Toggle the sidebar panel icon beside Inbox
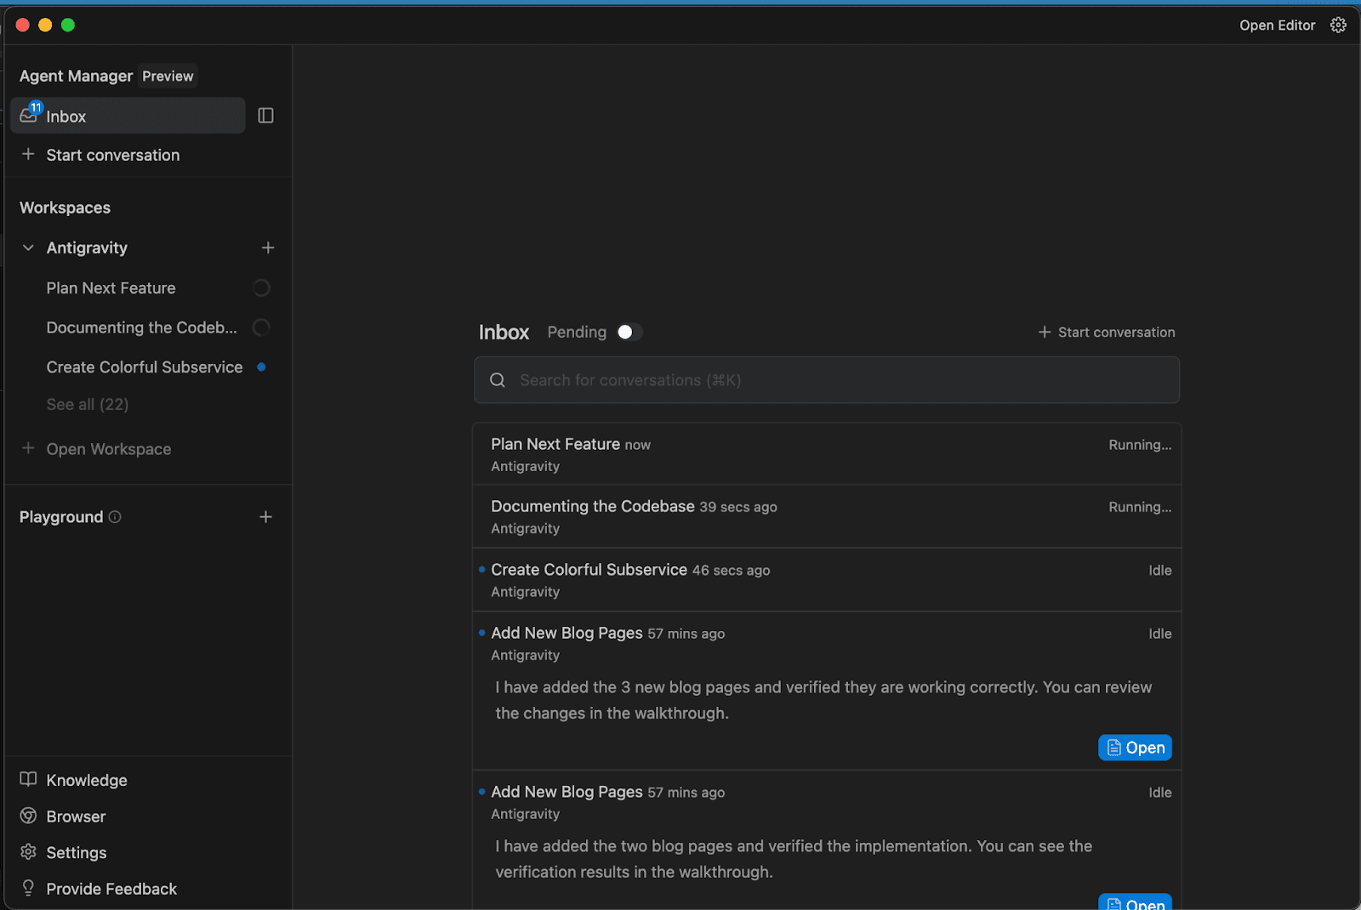 click(x=265, y=115)
